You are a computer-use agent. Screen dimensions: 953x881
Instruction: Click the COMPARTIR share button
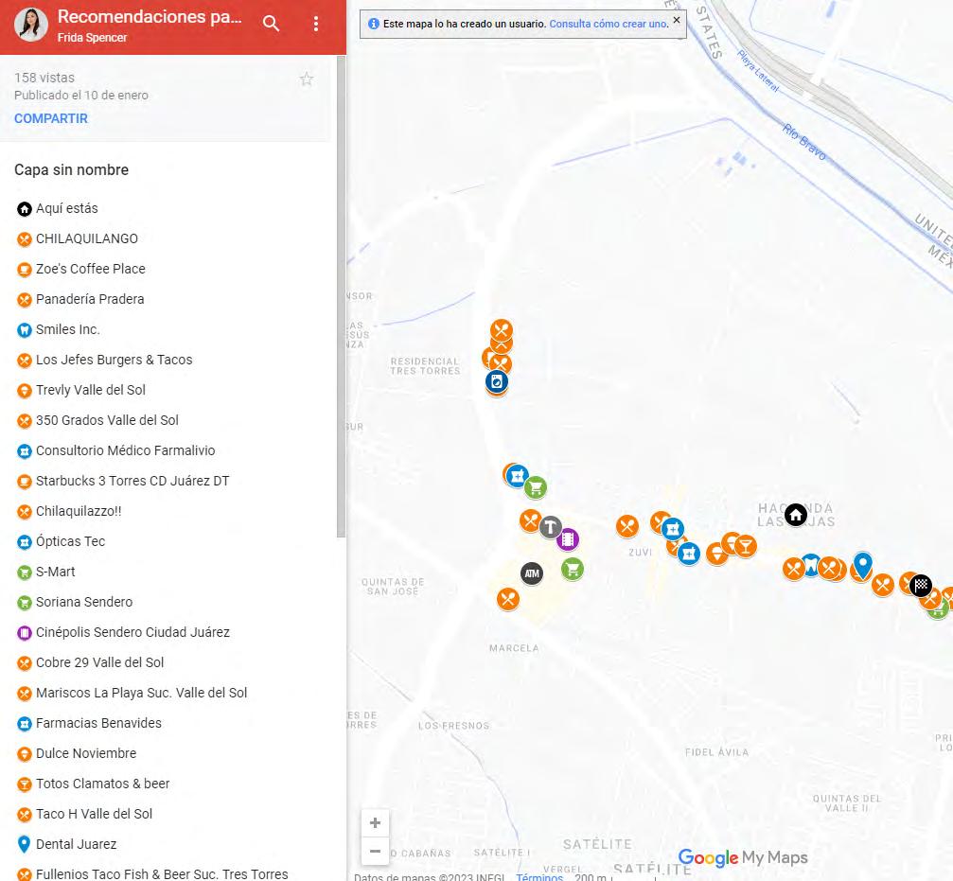(51, 118)
